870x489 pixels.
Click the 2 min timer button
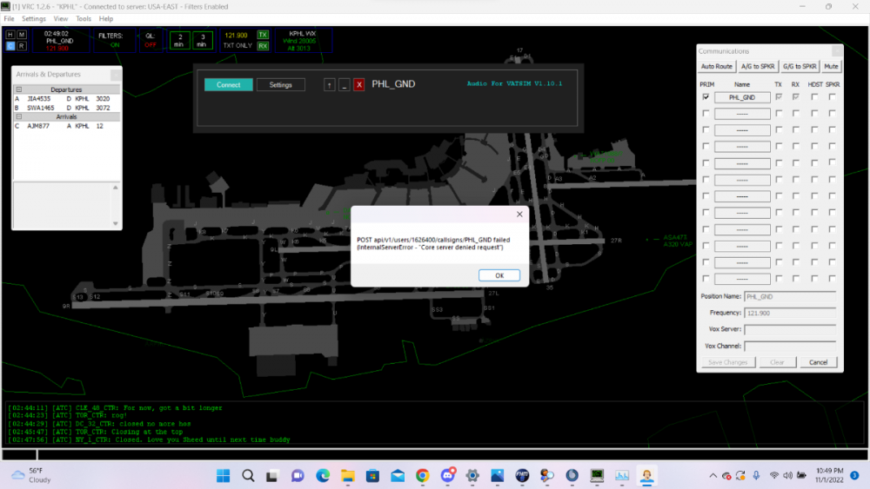click(178, 40)
